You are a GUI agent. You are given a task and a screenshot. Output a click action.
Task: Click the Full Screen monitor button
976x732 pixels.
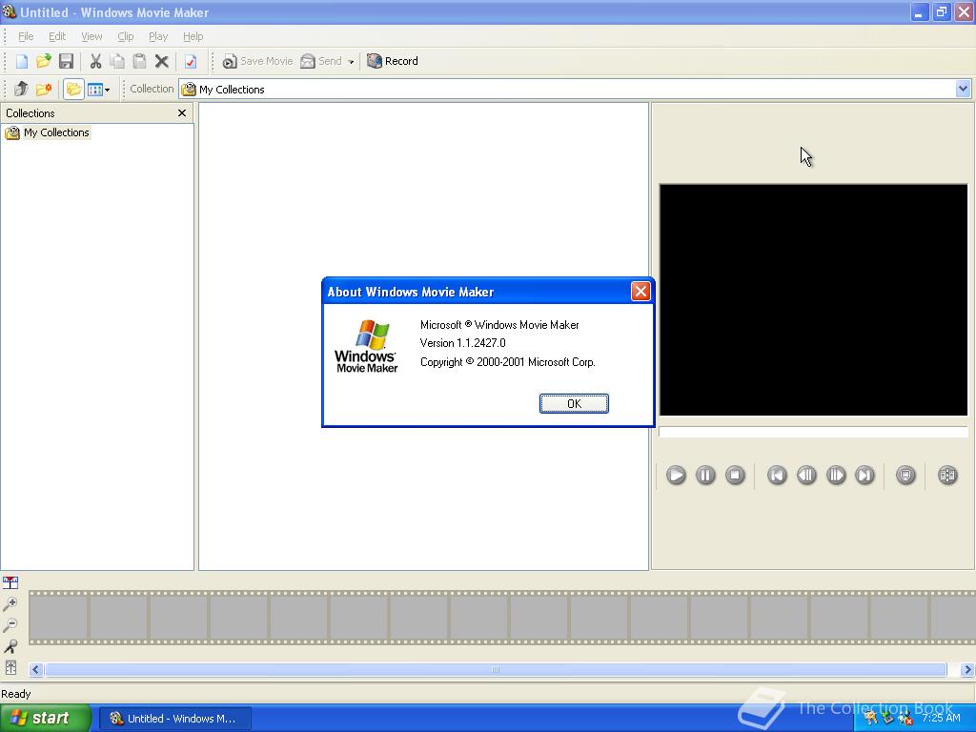tap(905, 476)
